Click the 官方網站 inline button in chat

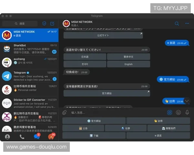[x=107, y=93]
